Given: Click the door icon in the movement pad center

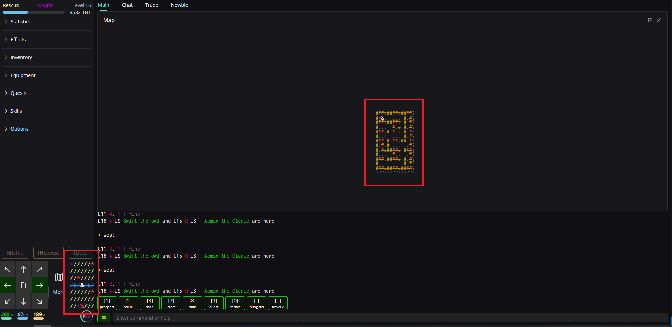Looking at the screenshot, I should (23, 285).
